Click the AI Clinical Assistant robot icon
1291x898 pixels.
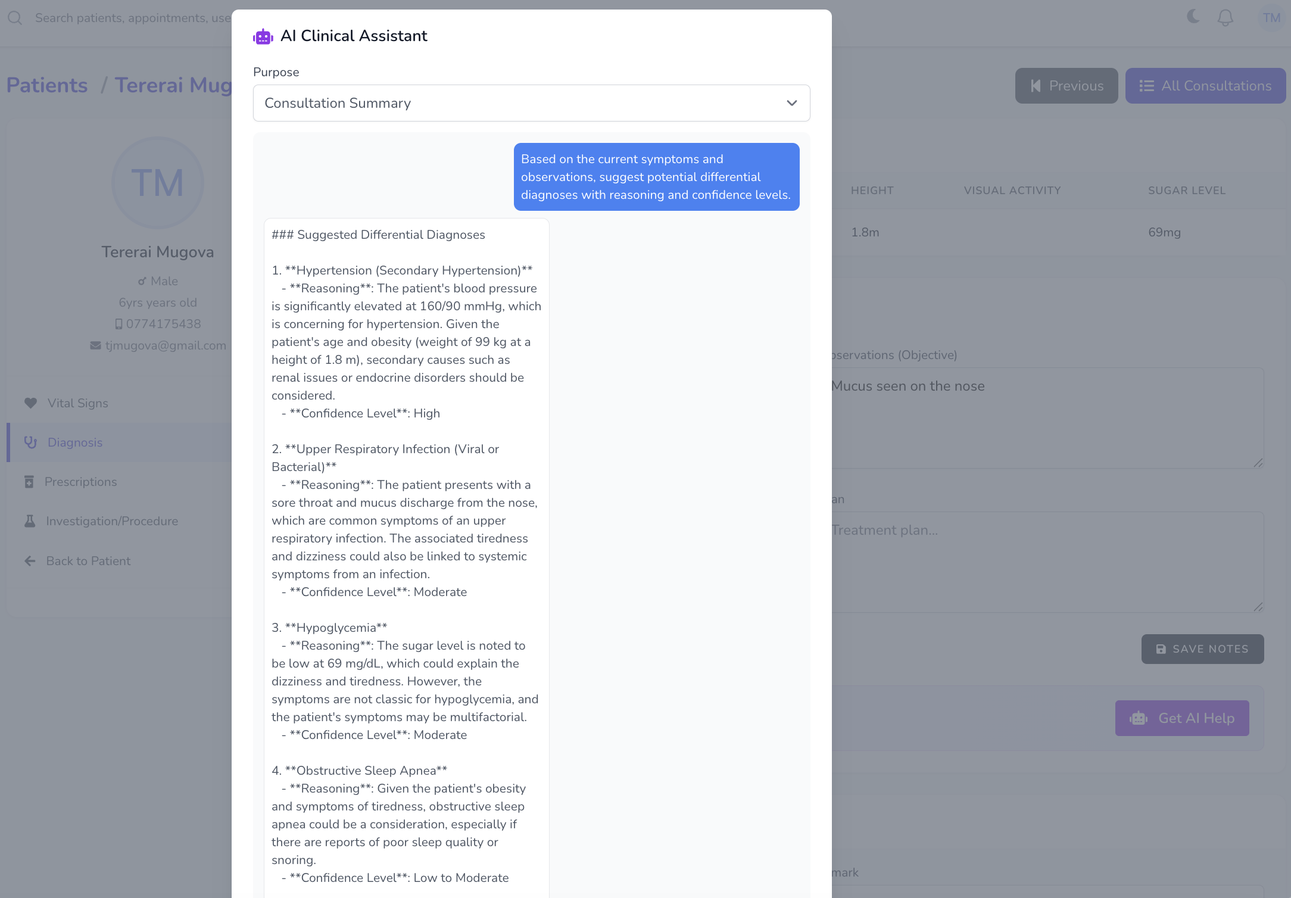263,36
